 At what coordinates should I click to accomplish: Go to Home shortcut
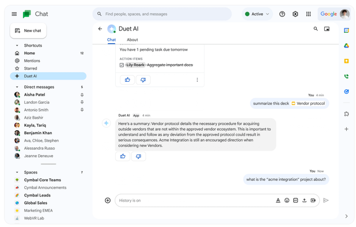pos(48,53)
